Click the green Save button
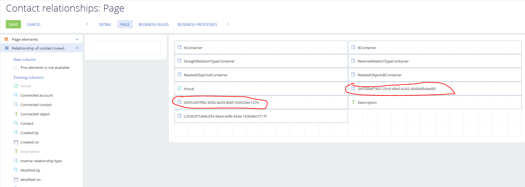 (x=13, y=24)
